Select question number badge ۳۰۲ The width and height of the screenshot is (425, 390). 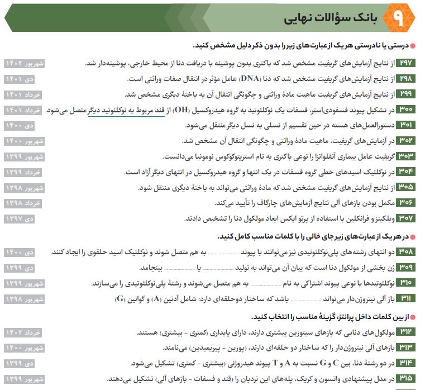[405, 140]
